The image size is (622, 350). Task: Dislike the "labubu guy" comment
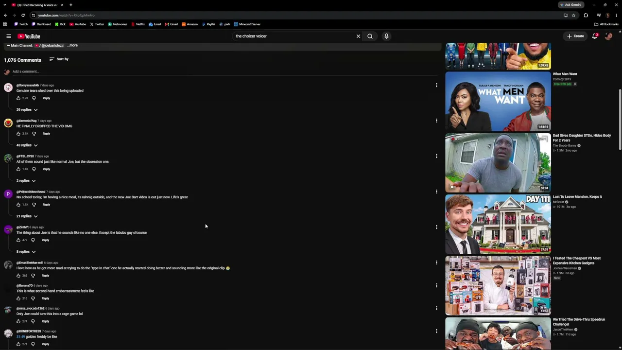33,240
